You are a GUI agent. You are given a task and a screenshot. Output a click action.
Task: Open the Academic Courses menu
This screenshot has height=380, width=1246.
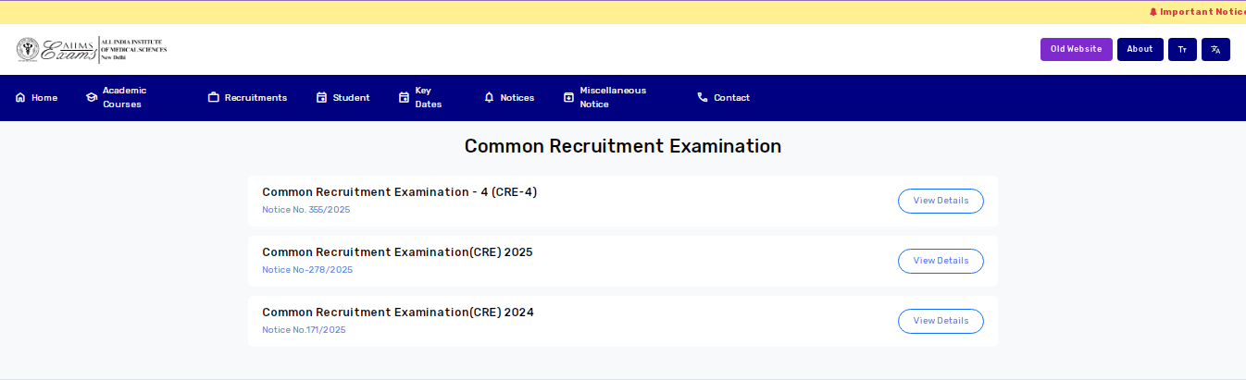(x=117, y=98)
